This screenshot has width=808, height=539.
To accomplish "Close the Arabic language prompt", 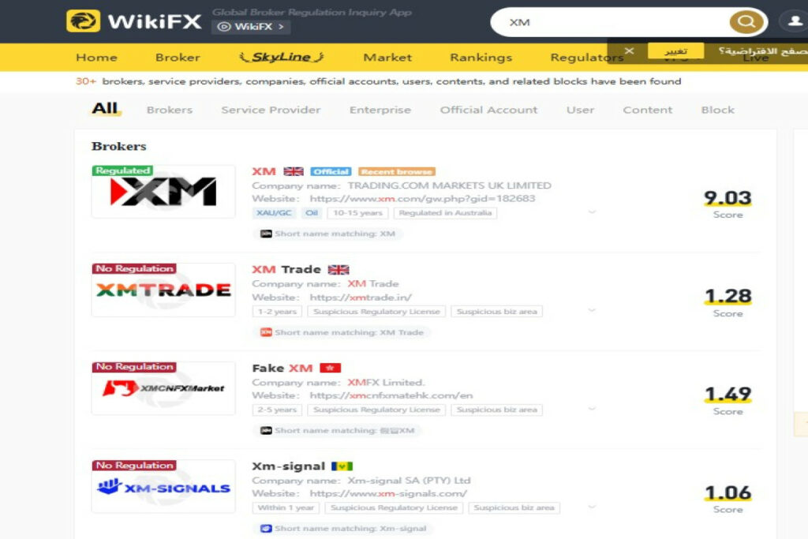I will pyautogui.click(x=629, y=51).
